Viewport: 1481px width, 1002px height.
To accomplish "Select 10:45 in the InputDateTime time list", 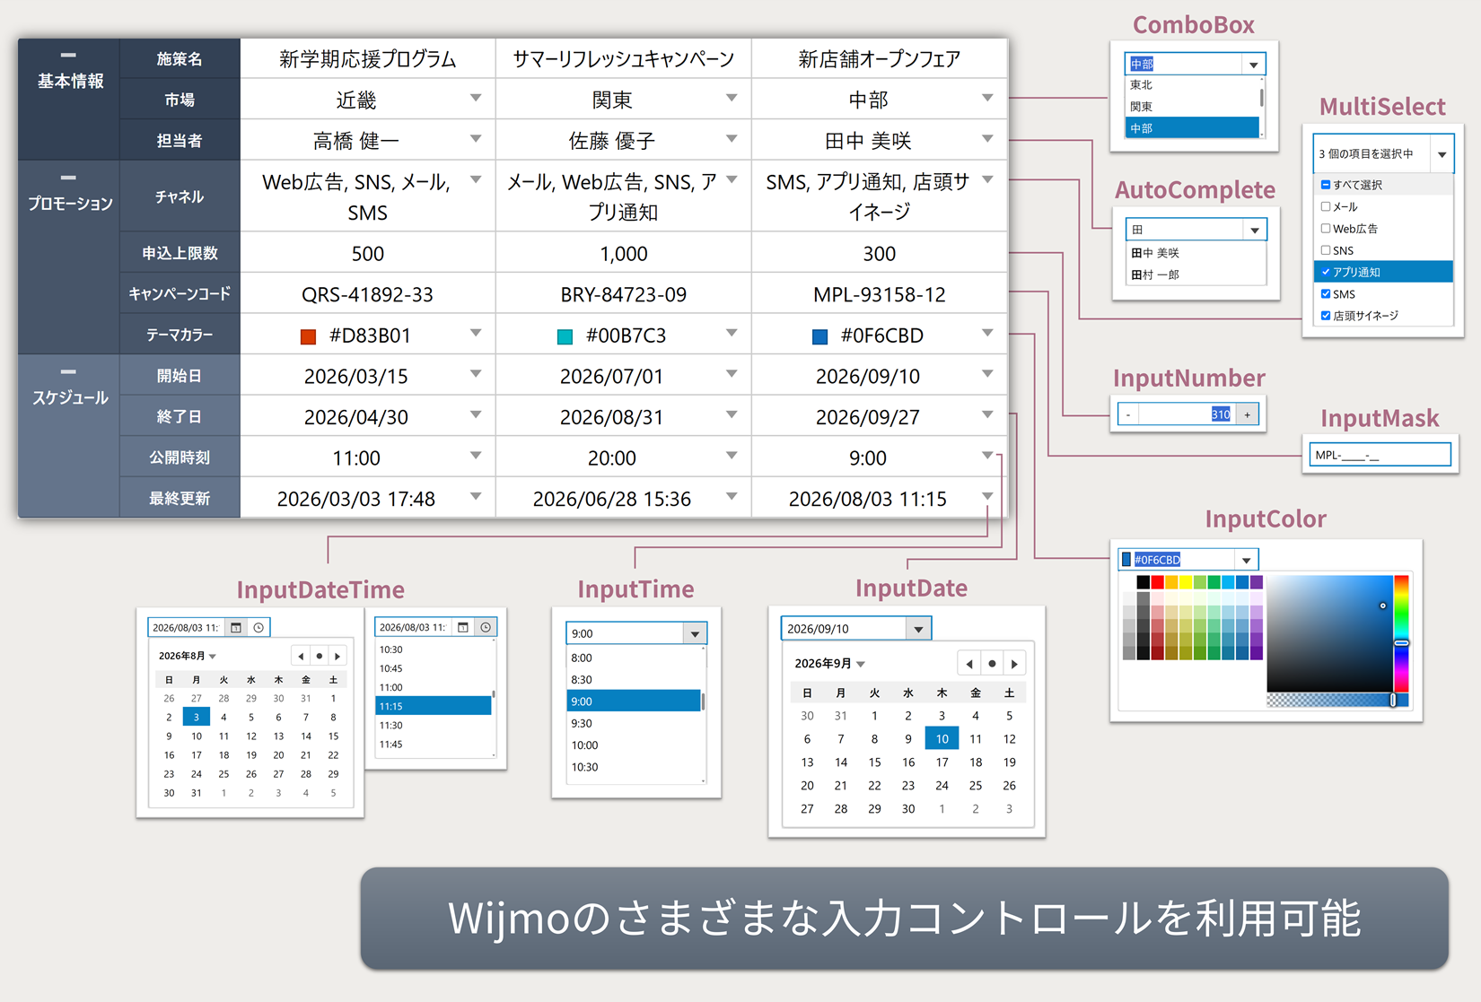I will [433, 668].
